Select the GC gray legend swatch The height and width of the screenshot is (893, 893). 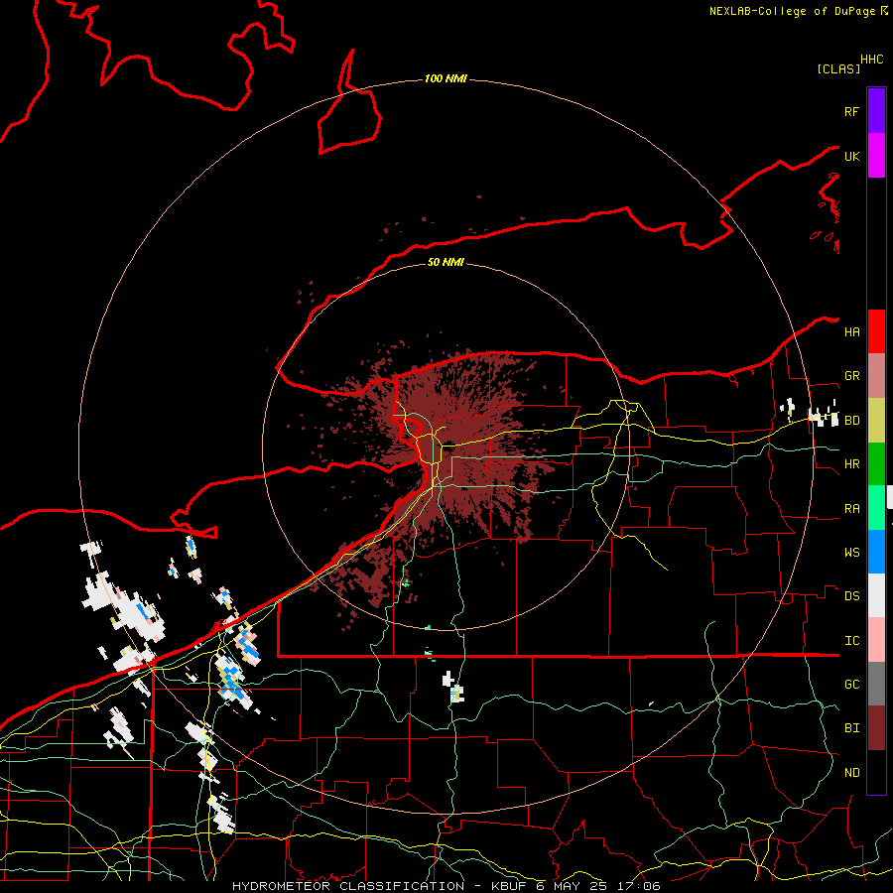[876, 684]
